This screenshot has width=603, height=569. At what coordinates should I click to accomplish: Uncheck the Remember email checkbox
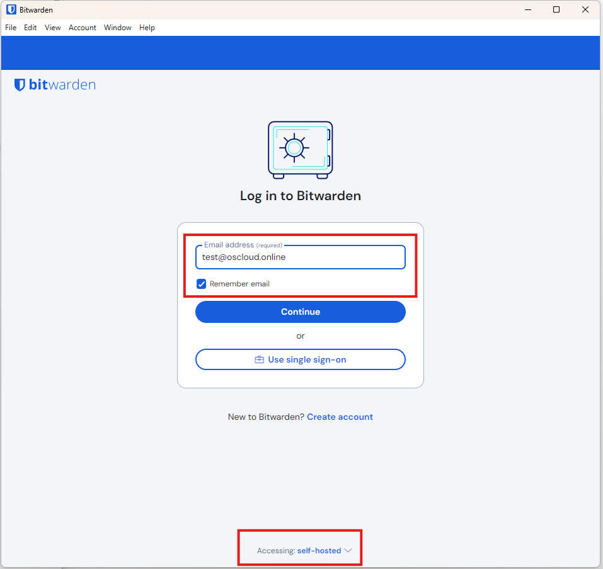[201, 284]
